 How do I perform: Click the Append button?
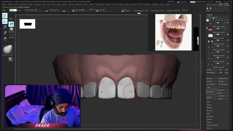pyautogui.click(x=224, y=90)
